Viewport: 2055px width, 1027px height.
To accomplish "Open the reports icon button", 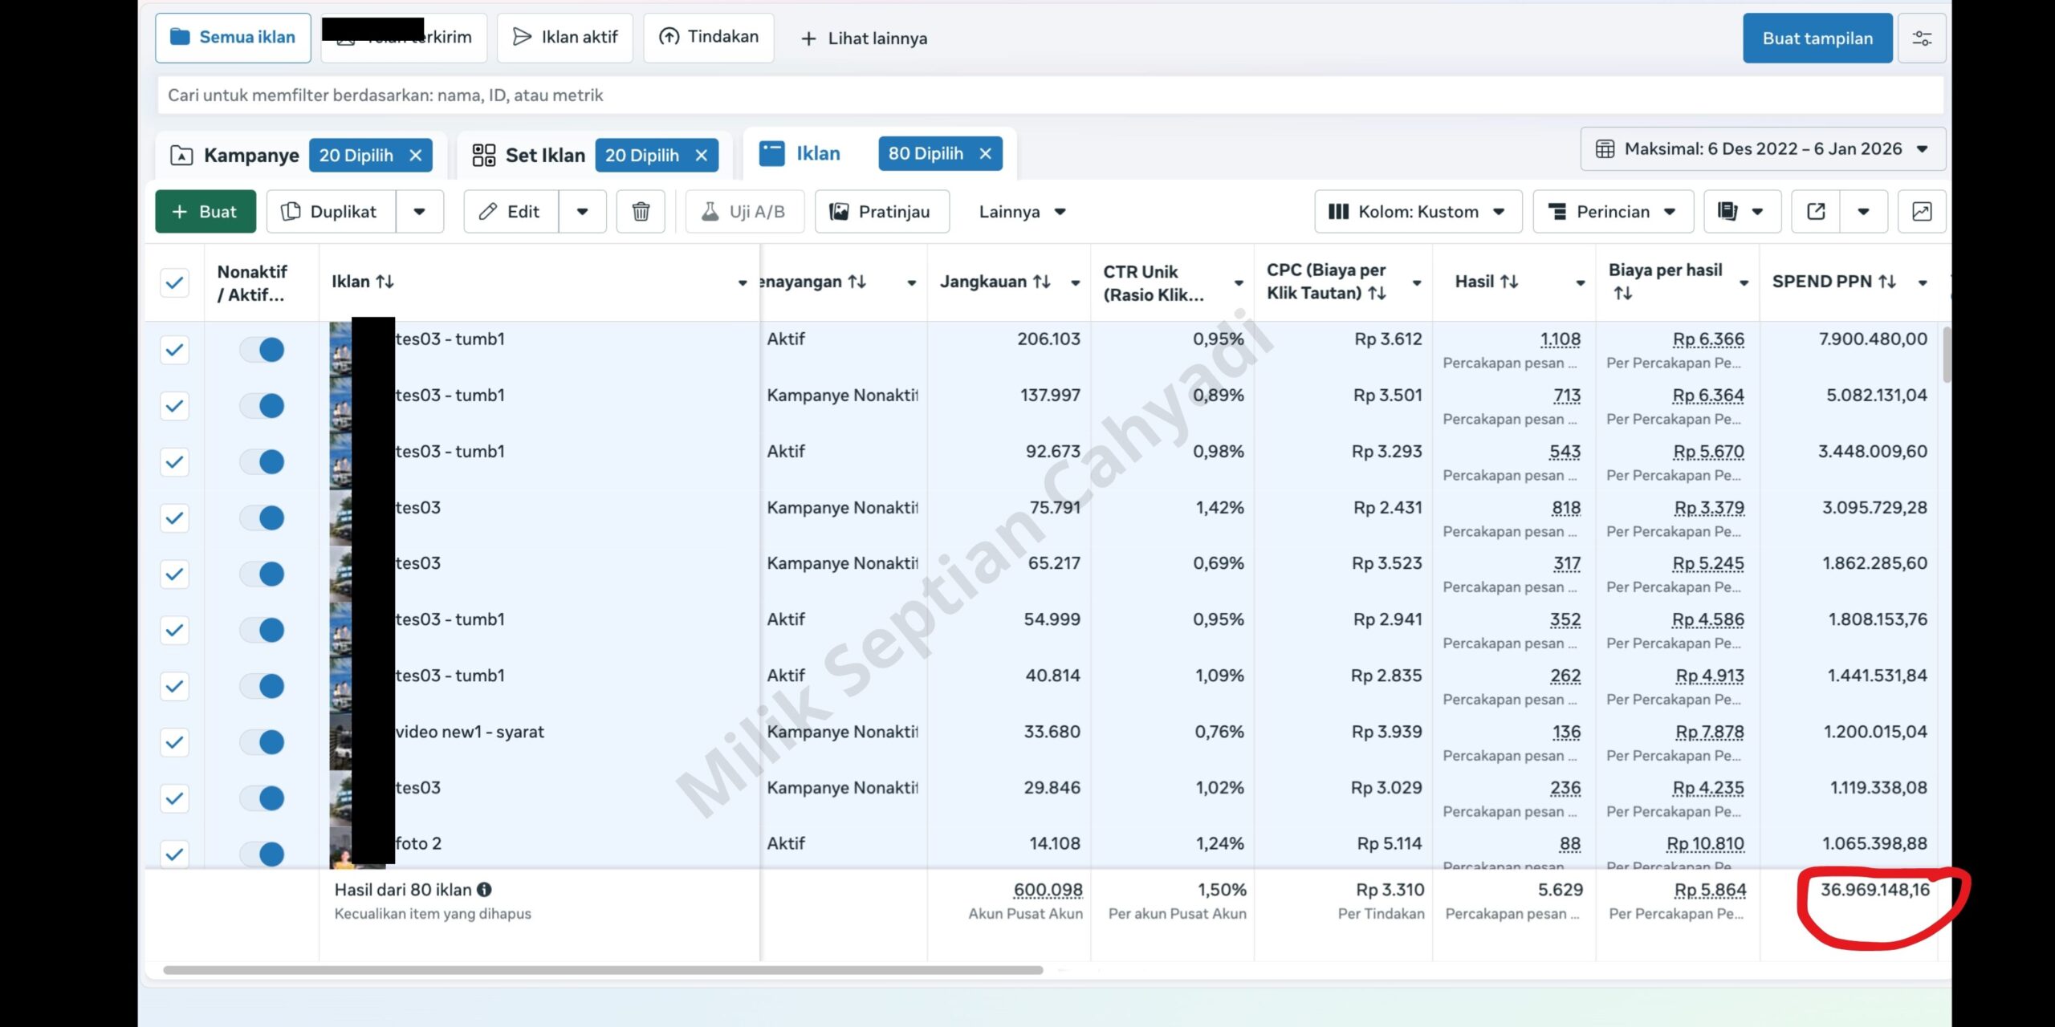I will 1727,212.
